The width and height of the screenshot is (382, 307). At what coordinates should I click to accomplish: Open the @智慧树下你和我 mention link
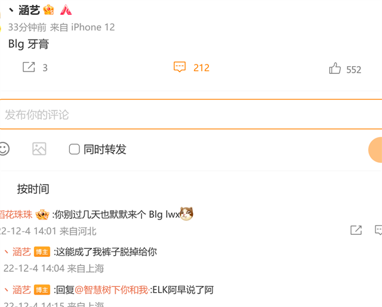point(112,290)
